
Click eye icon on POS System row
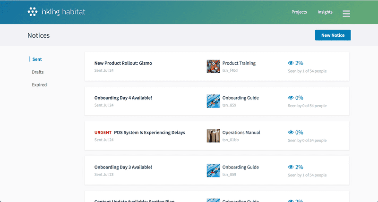pyautogui.click(x=291, y=133)
